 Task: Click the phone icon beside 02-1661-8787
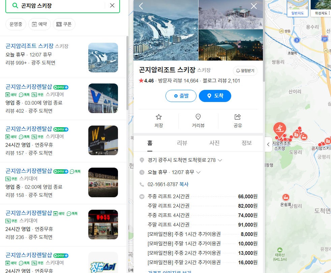[142, 184]
